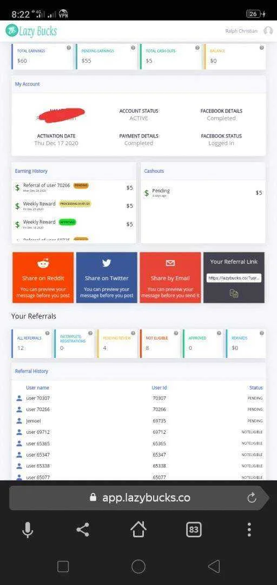Click the "User Id" column header
The height and width of the screenshot is (585, 277).
[159, 388]
